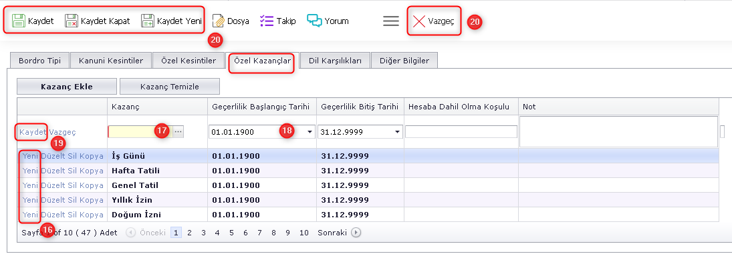Click Yeni in the İş Günü row
Screen dimensions: 732x256
click(30, 156)
